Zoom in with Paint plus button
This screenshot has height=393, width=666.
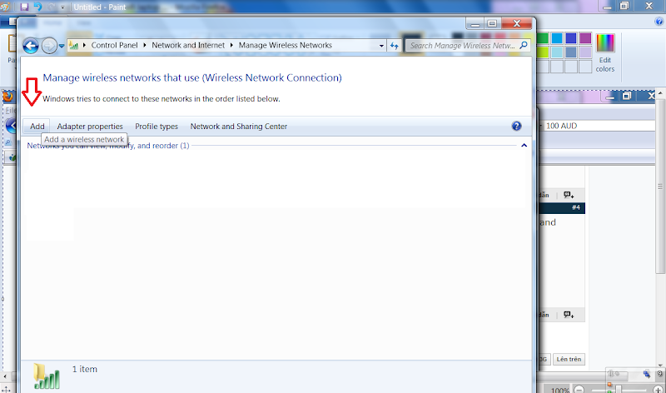point(658,390)
